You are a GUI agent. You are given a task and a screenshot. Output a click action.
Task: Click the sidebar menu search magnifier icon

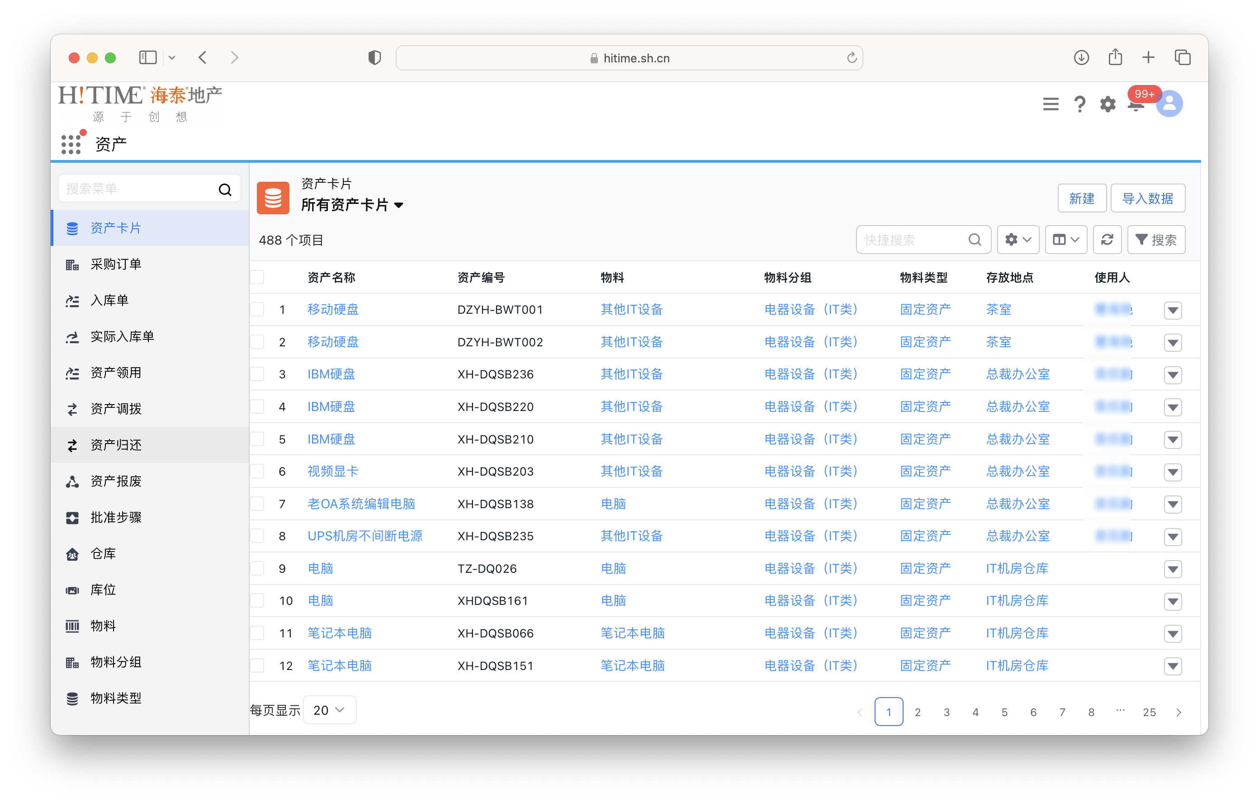point(225,189)
